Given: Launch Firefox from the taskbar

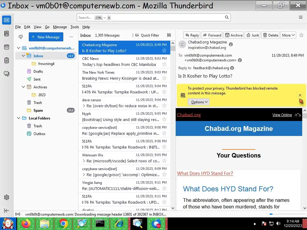Looking at the screenshot, I should (26, 223).
